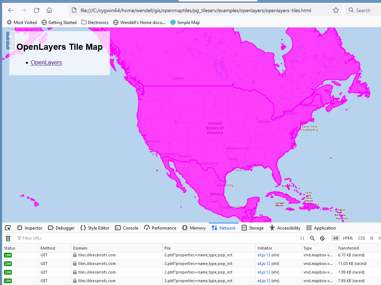Go back to the previous page
Viewport: 381px width, 285px height.
[11, 10]
